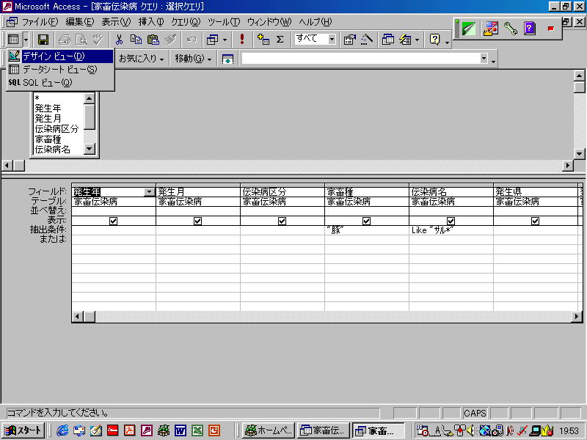Toggle the display checkbox under 伝染病名

point(451,221)
